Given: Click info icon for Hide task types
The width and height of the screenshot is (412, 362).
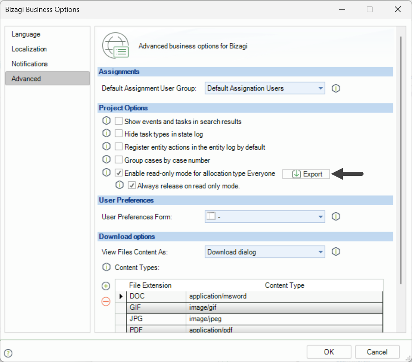Looking at the screenshot, I should pos(106,133).
